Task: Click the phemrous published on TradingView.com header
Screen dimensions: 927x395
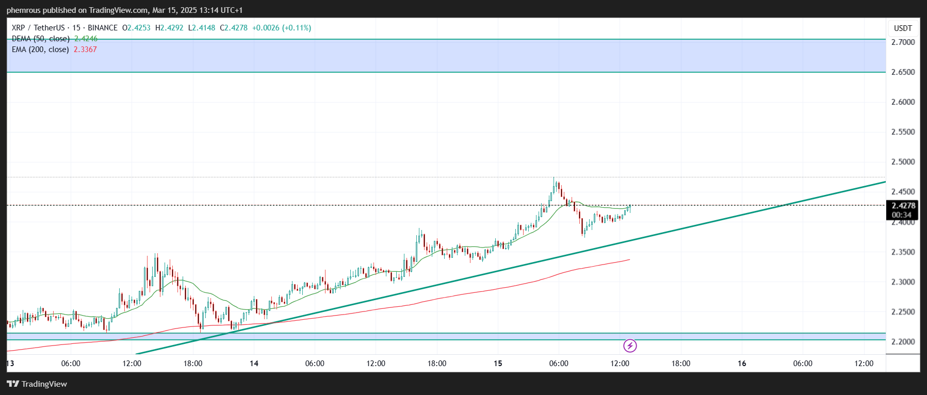Action: (x=124, y=10)
